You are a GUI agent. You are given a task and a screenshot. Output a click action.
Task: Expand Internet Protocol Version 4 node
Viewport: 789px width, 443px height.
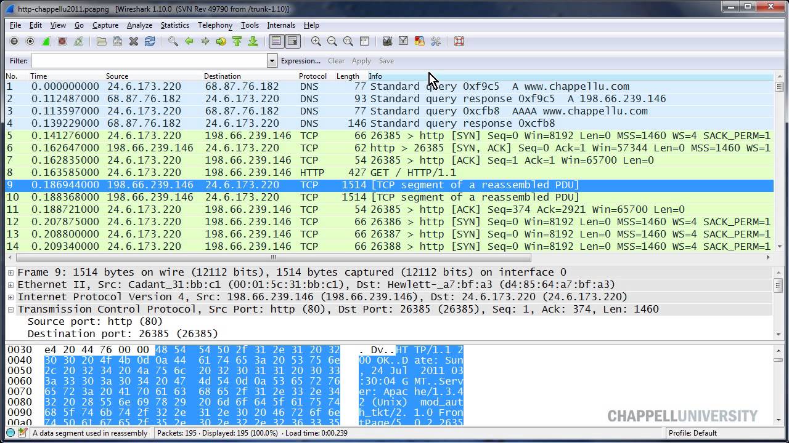(x=10, y=297)
